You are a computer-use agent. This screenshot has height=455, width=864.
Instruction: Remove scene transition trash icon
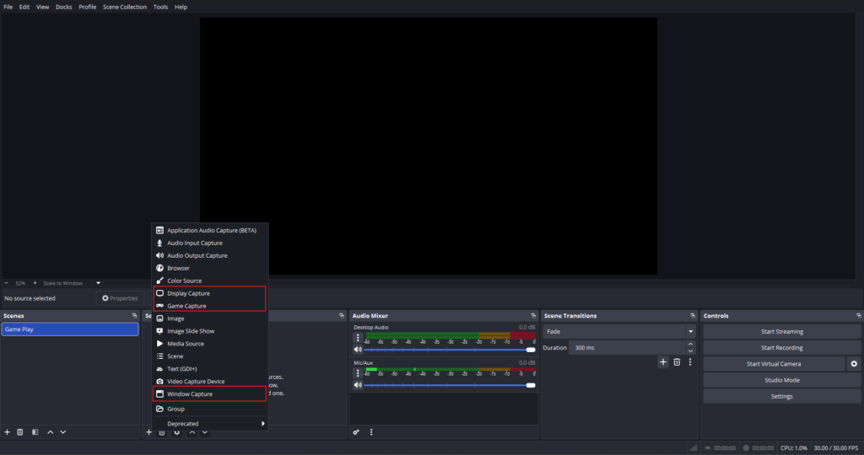tap(677, 362)
